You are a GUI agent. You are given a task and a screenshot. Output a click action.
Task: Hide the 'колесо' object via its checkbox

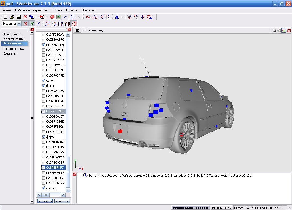[x=44, y=188]
